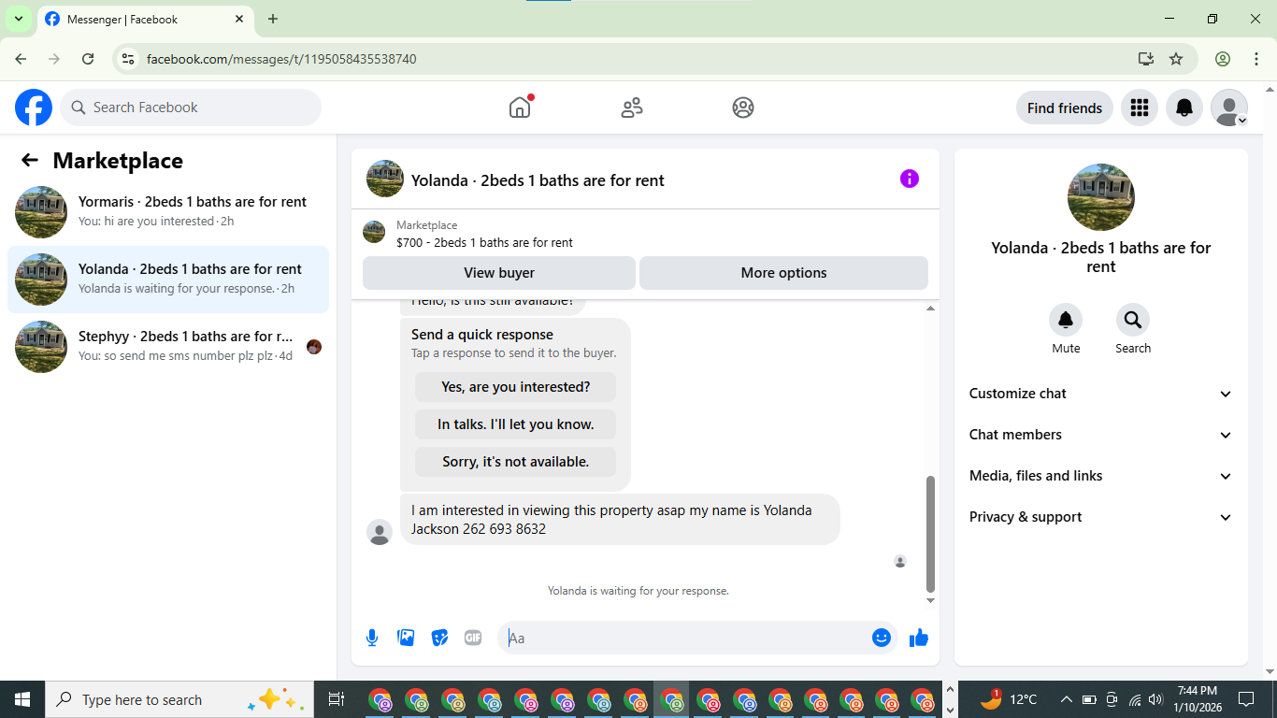This screenshot has width=1277, height=718.
Task: Open the account profile avatar menu
Action: pyautogui.click(x=1228, y=108)
